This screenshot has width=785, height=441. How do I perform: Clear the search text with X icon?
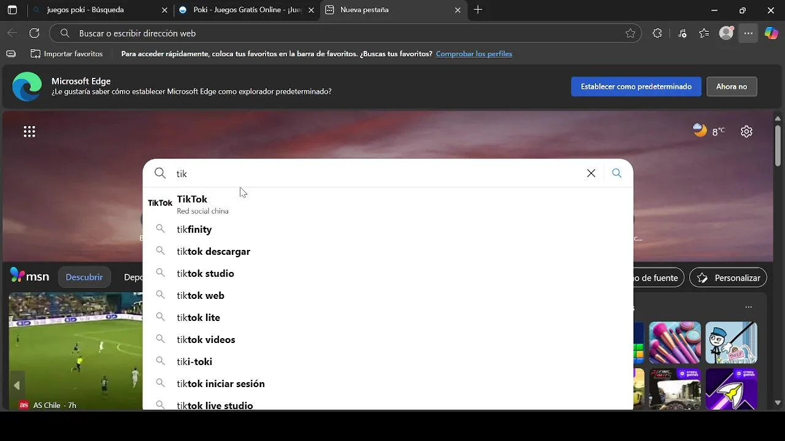coord(591,173)
